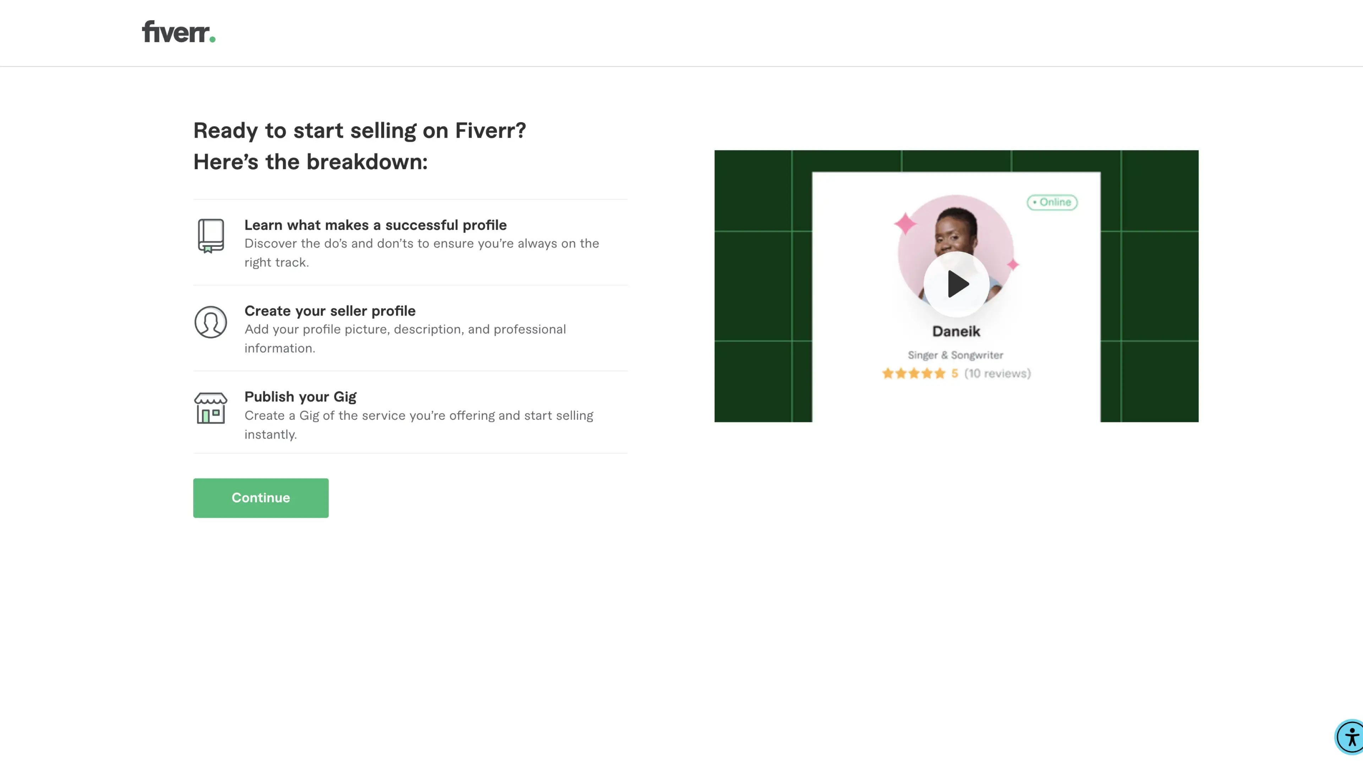Image resolution: width=1363 pixels, height=766 pixels.
Task: Play the seller intro video
Action: coord(956,284)
